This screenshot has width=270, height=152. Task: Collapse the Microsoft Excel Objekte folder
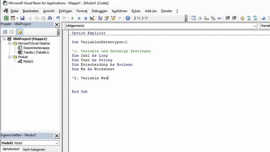point(10,43)
